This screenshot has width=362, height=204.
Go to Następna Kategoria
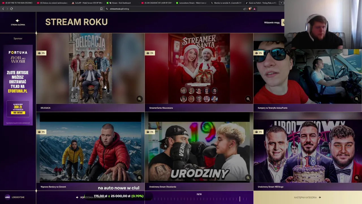coord(307,197)
